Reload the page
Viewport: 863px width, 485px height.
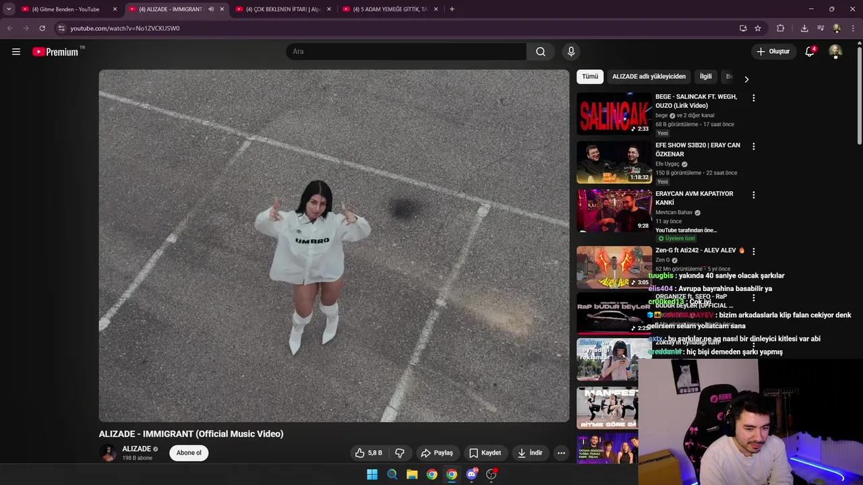point(42,28)
